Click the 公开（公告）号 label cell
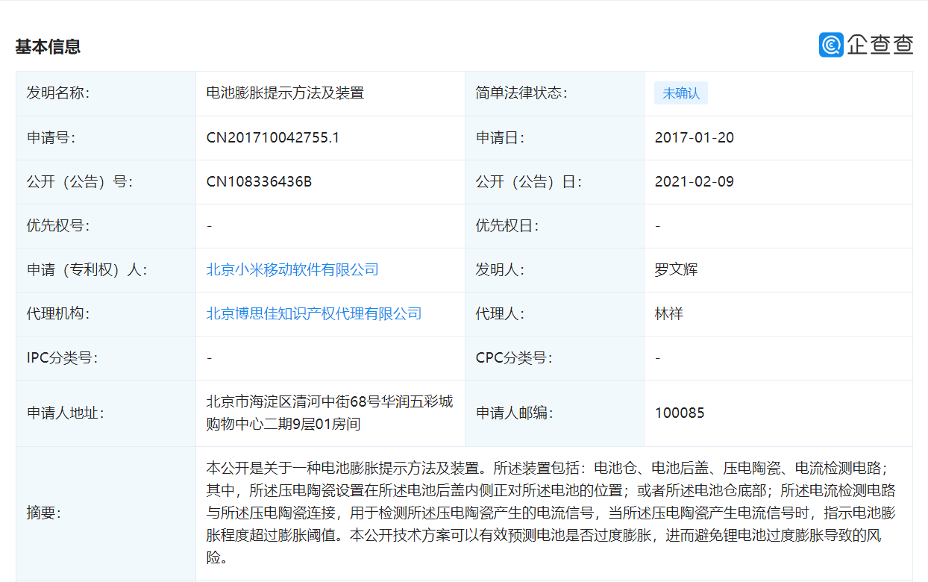The height and width of the screenshot is (582, 928). [x=106, y=182]
